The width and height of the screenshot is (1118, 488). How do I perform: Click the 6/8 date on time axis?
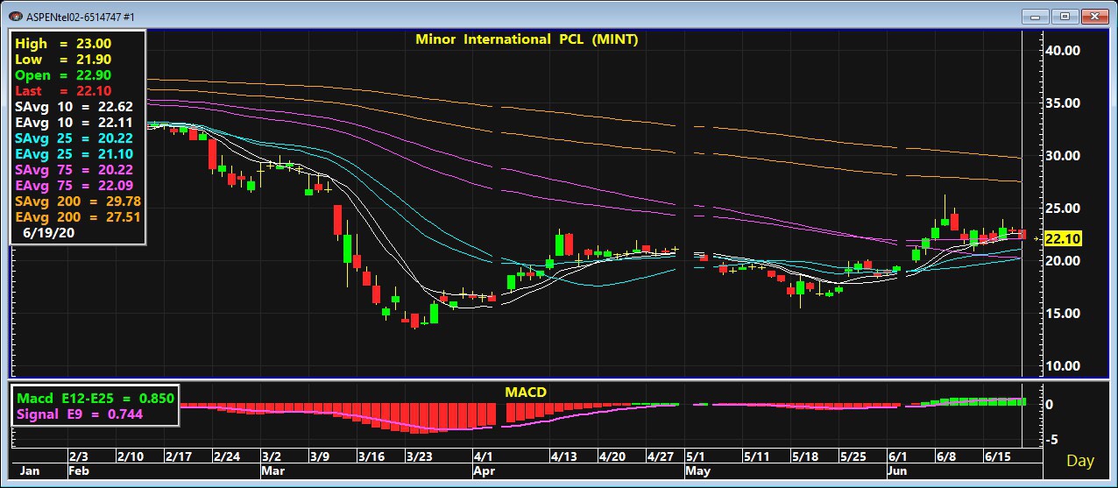pyautogui.click(x=945, y=456)
